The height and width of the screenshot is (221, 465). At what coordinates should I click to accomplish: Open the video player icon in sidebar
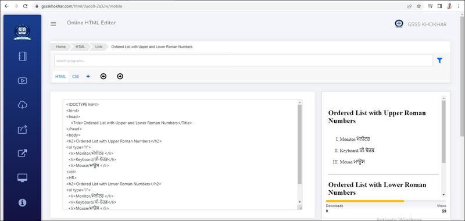click(x=23, y=80)
